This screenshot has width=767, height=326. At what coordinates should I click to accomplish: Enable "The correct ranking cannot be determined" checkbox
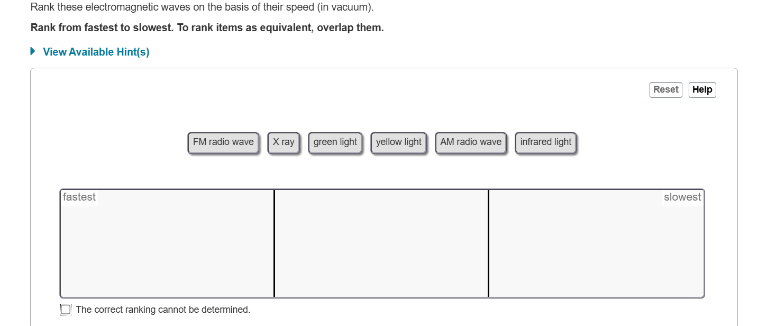tap(65, 309)
